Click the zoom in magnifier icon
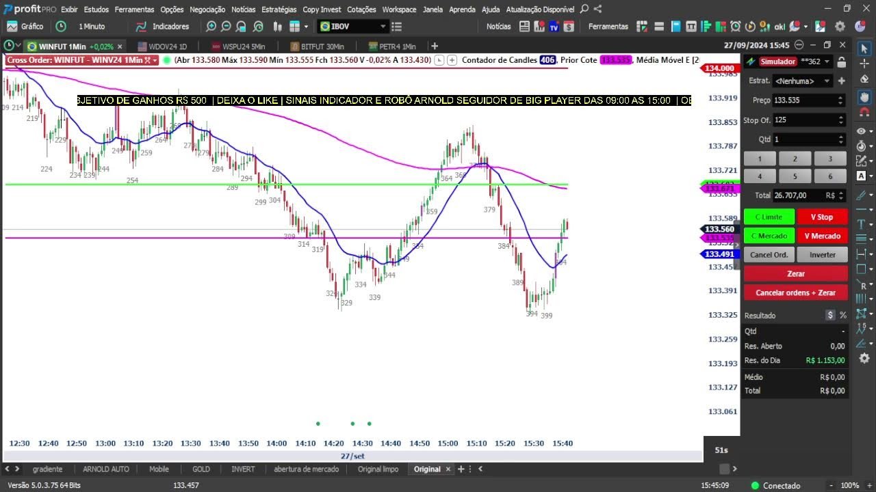 pos(211,27)
